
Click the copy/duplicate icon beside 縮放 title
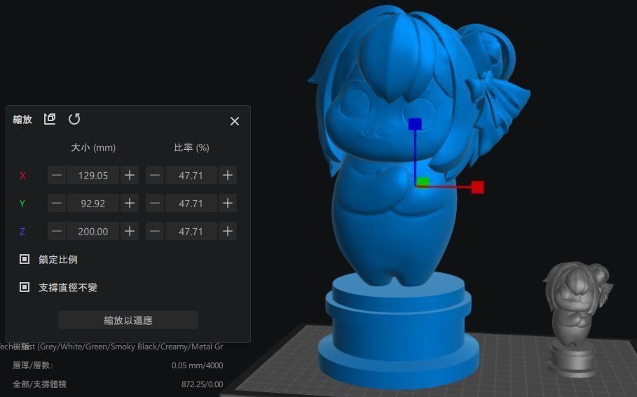50,119
